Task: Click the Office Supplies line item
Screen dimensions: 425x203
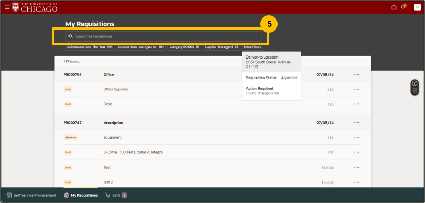Action: (116, 89)
